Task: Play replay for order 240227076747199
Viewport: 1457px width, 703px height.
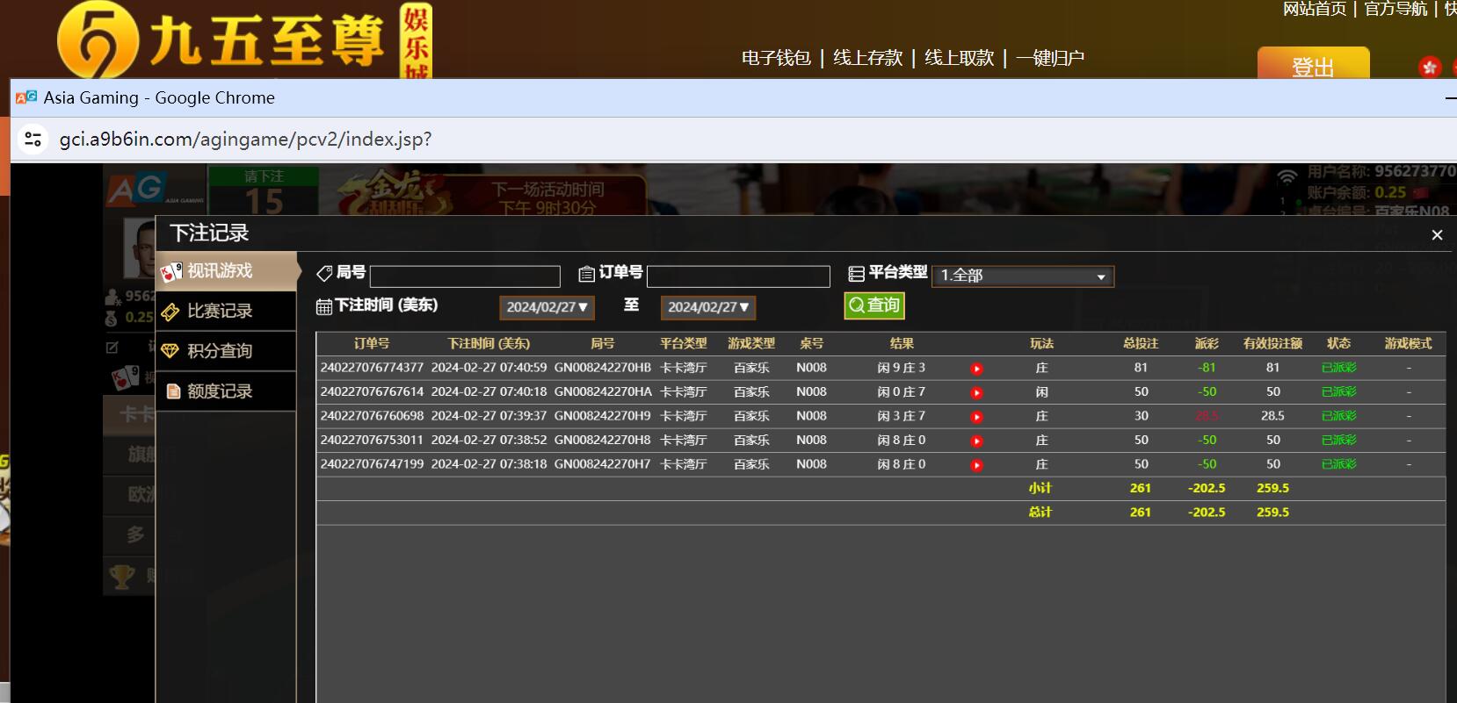Action: tap(976, 465)
